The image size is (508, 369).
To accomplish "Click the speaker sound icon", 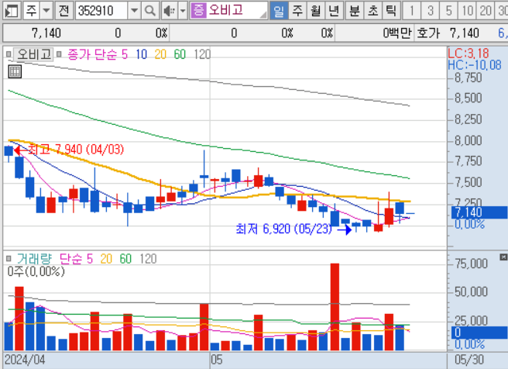I will pos(169,11).
